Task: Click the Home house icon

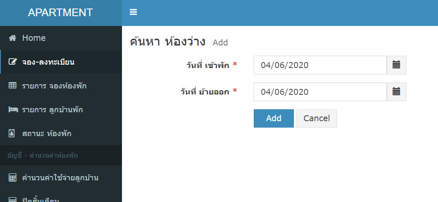Action: coord(12,38)
